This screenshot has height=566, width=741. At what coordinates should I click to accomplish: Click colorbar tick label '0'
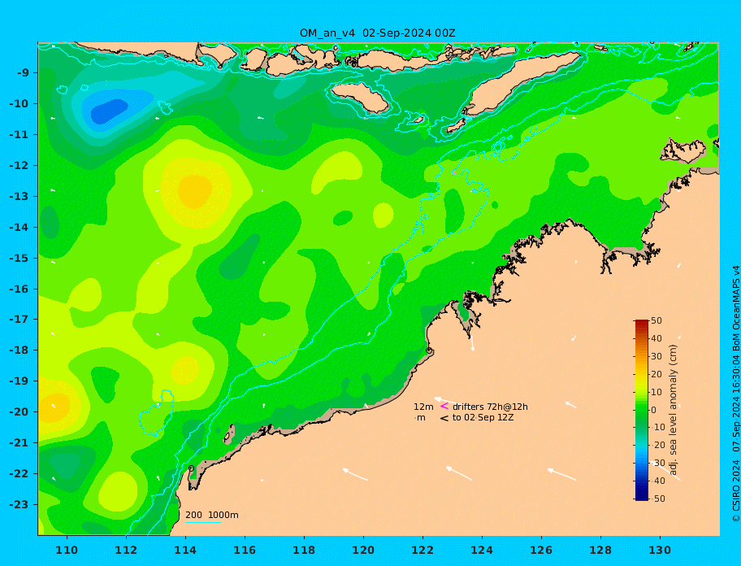[654, 410]
